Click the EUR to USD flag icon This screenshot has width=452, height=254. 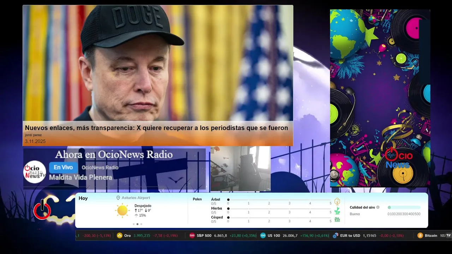(x=335, y=236)
